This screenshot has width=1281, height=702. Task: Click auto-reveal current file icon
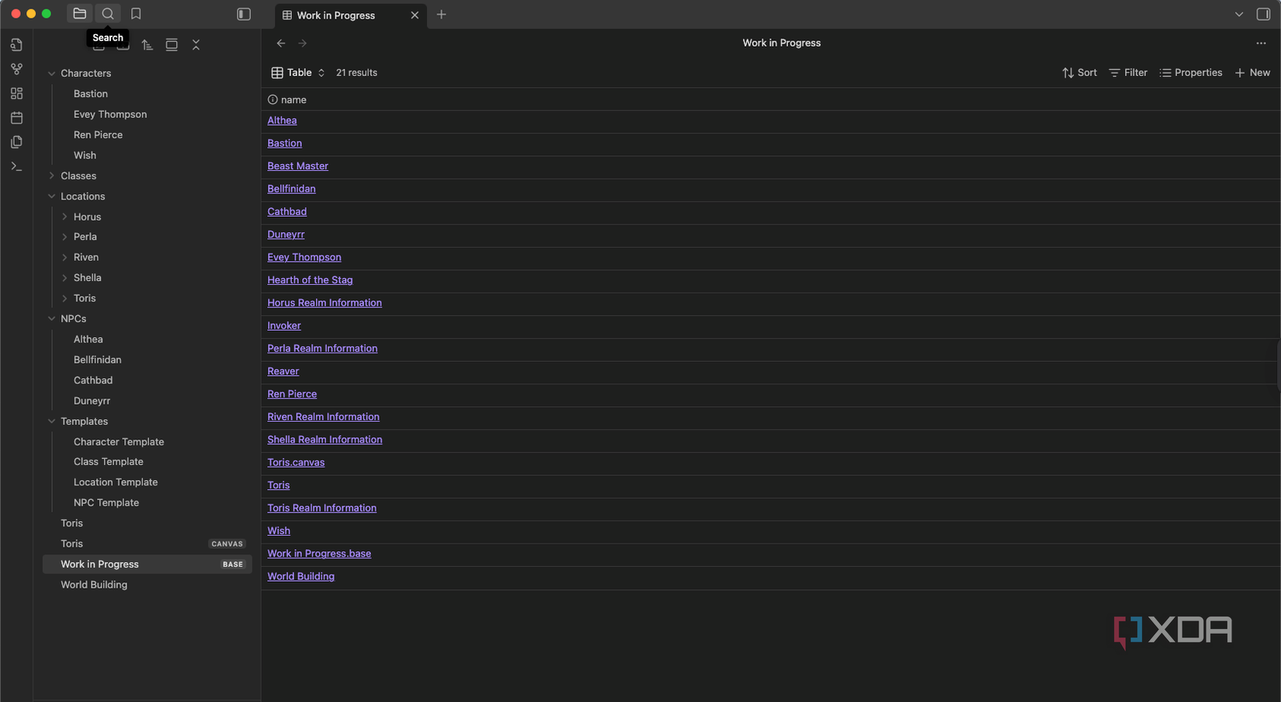point(172,45)
